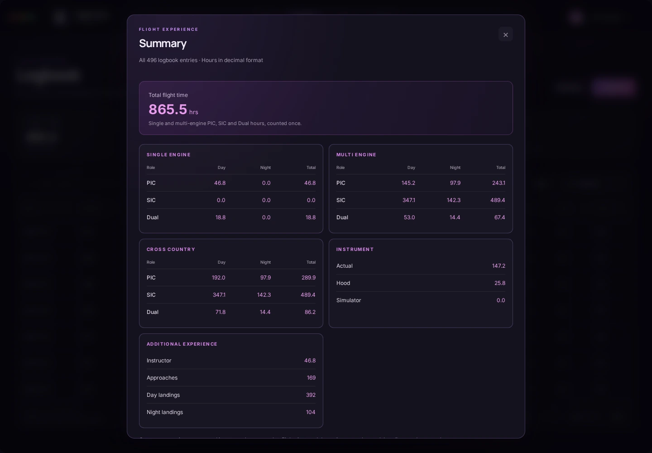The width and height of the screenshot is (652, 453).
Task: Select Single Engine Dual day value 18.8
Action: pyautogui.click(x=221, y=217)
